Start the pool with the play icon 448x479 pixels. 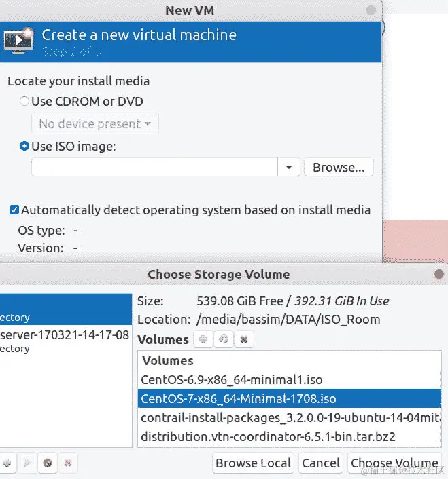[x=27, y=463]
